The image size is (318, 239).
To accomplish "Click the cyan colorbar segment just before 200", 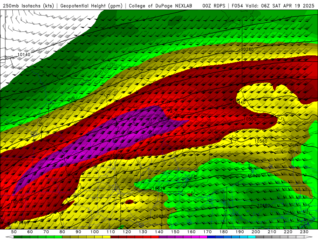I will coord(252,237).
